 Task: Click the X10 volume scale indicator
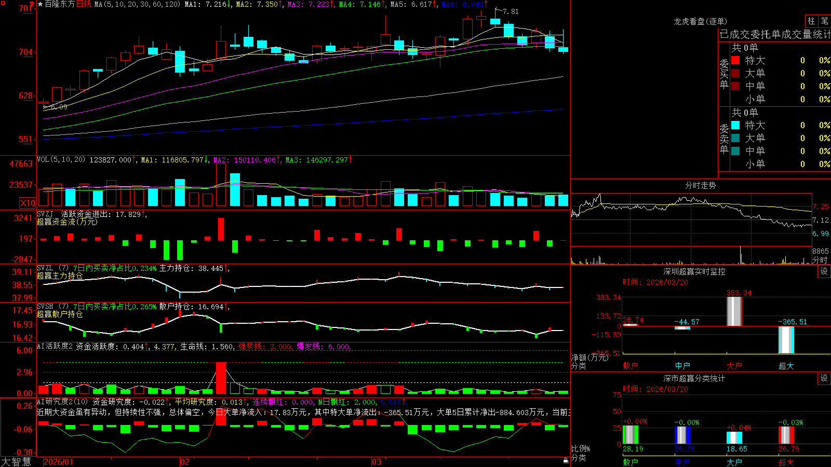pos(28,203)
